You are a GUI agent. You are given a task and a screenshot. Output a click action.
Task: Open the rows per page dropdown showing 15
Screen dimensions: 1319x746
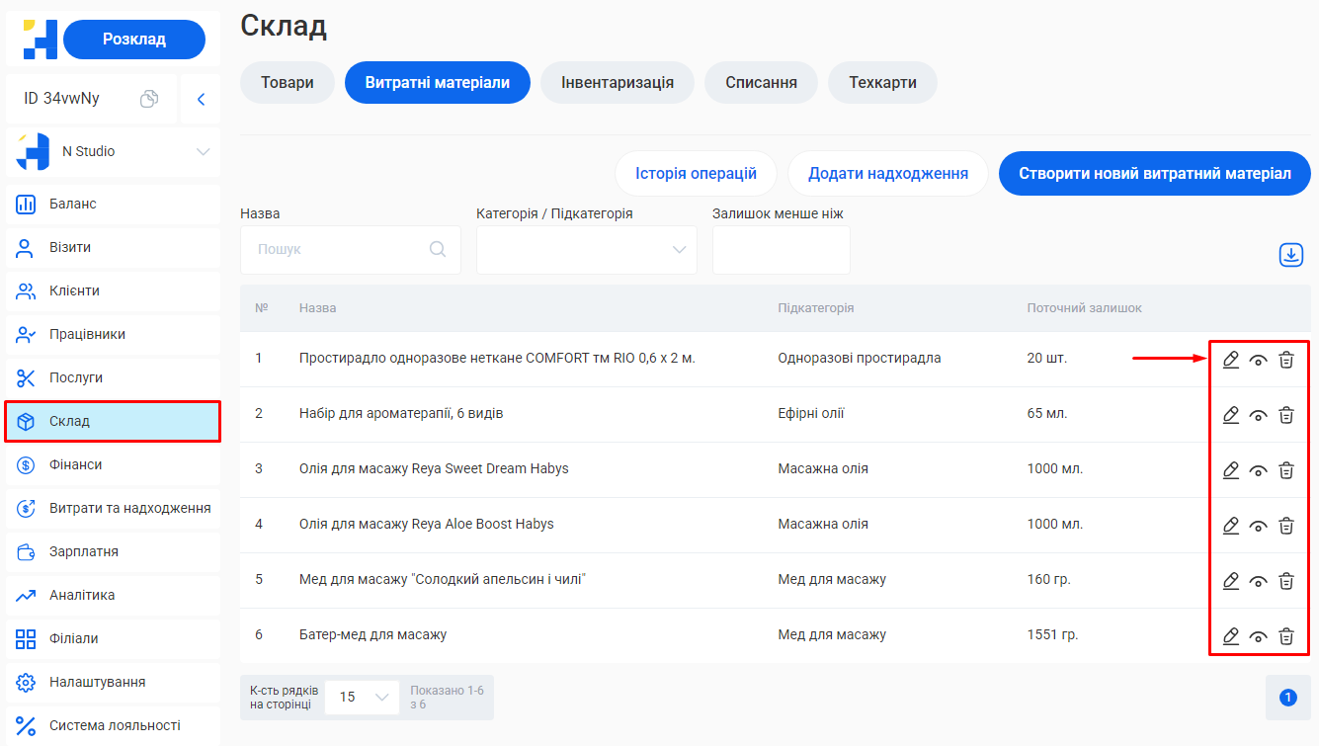point(362,698)
